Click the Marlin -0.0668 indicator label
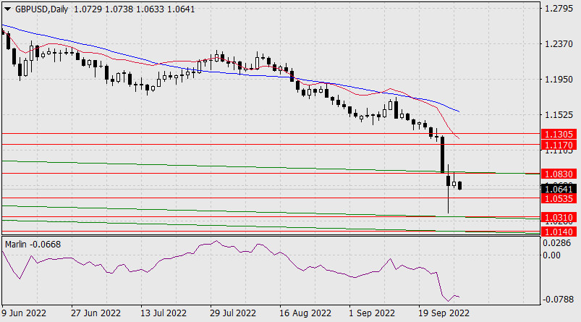This screenshot has width=581, height=322. point(33,245)
